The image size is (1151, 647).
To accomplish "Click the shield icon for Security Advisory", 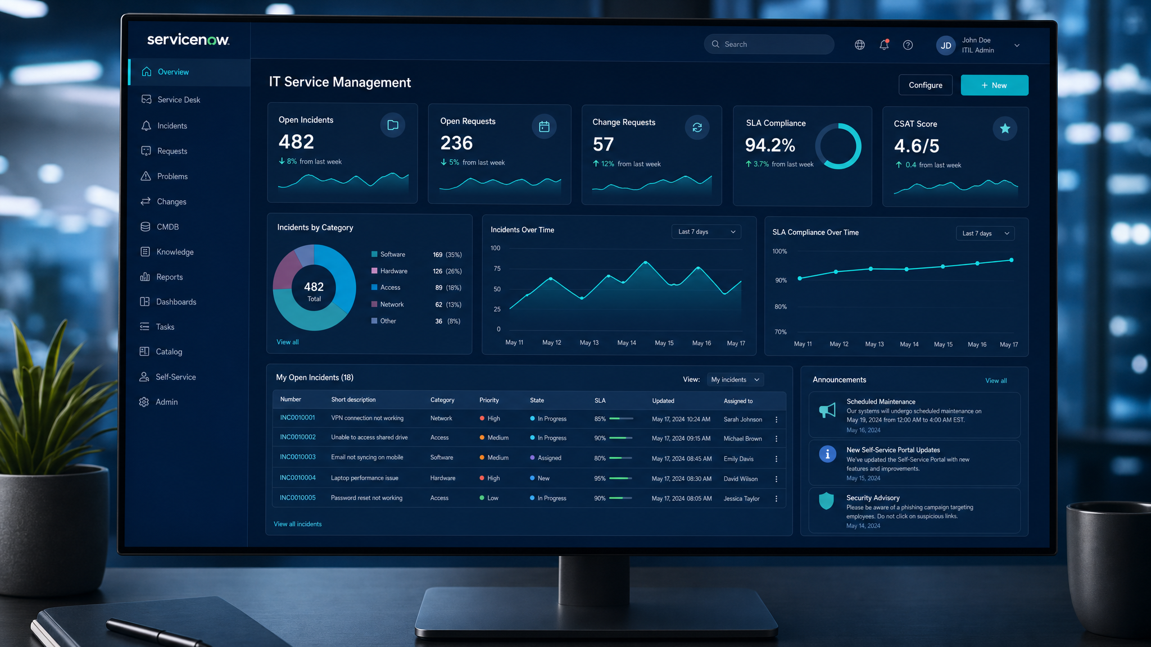I will pyautogui.click(x=827, y=501).
